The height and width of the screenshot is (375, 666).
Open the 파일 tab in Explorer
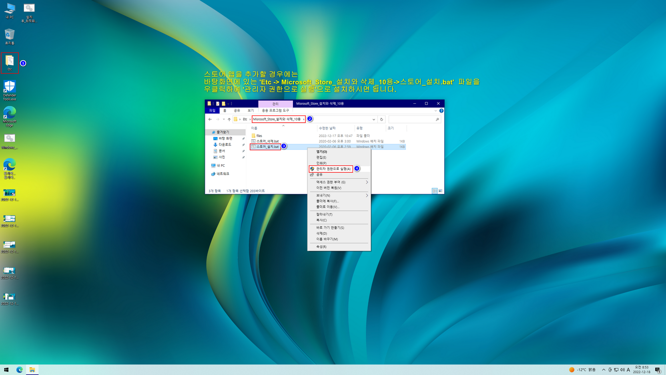(212, 111)
